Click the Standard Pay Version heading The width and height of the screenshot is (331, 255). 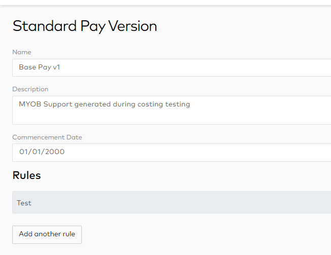[x=85, y=26]
